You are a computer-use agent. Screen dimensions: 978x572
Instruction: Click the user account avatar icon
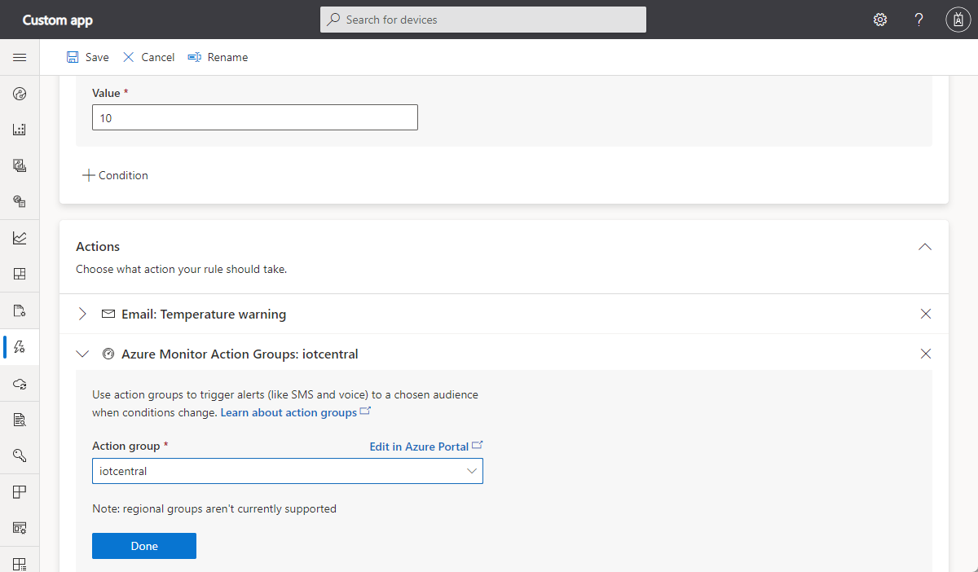pos(958,20)
